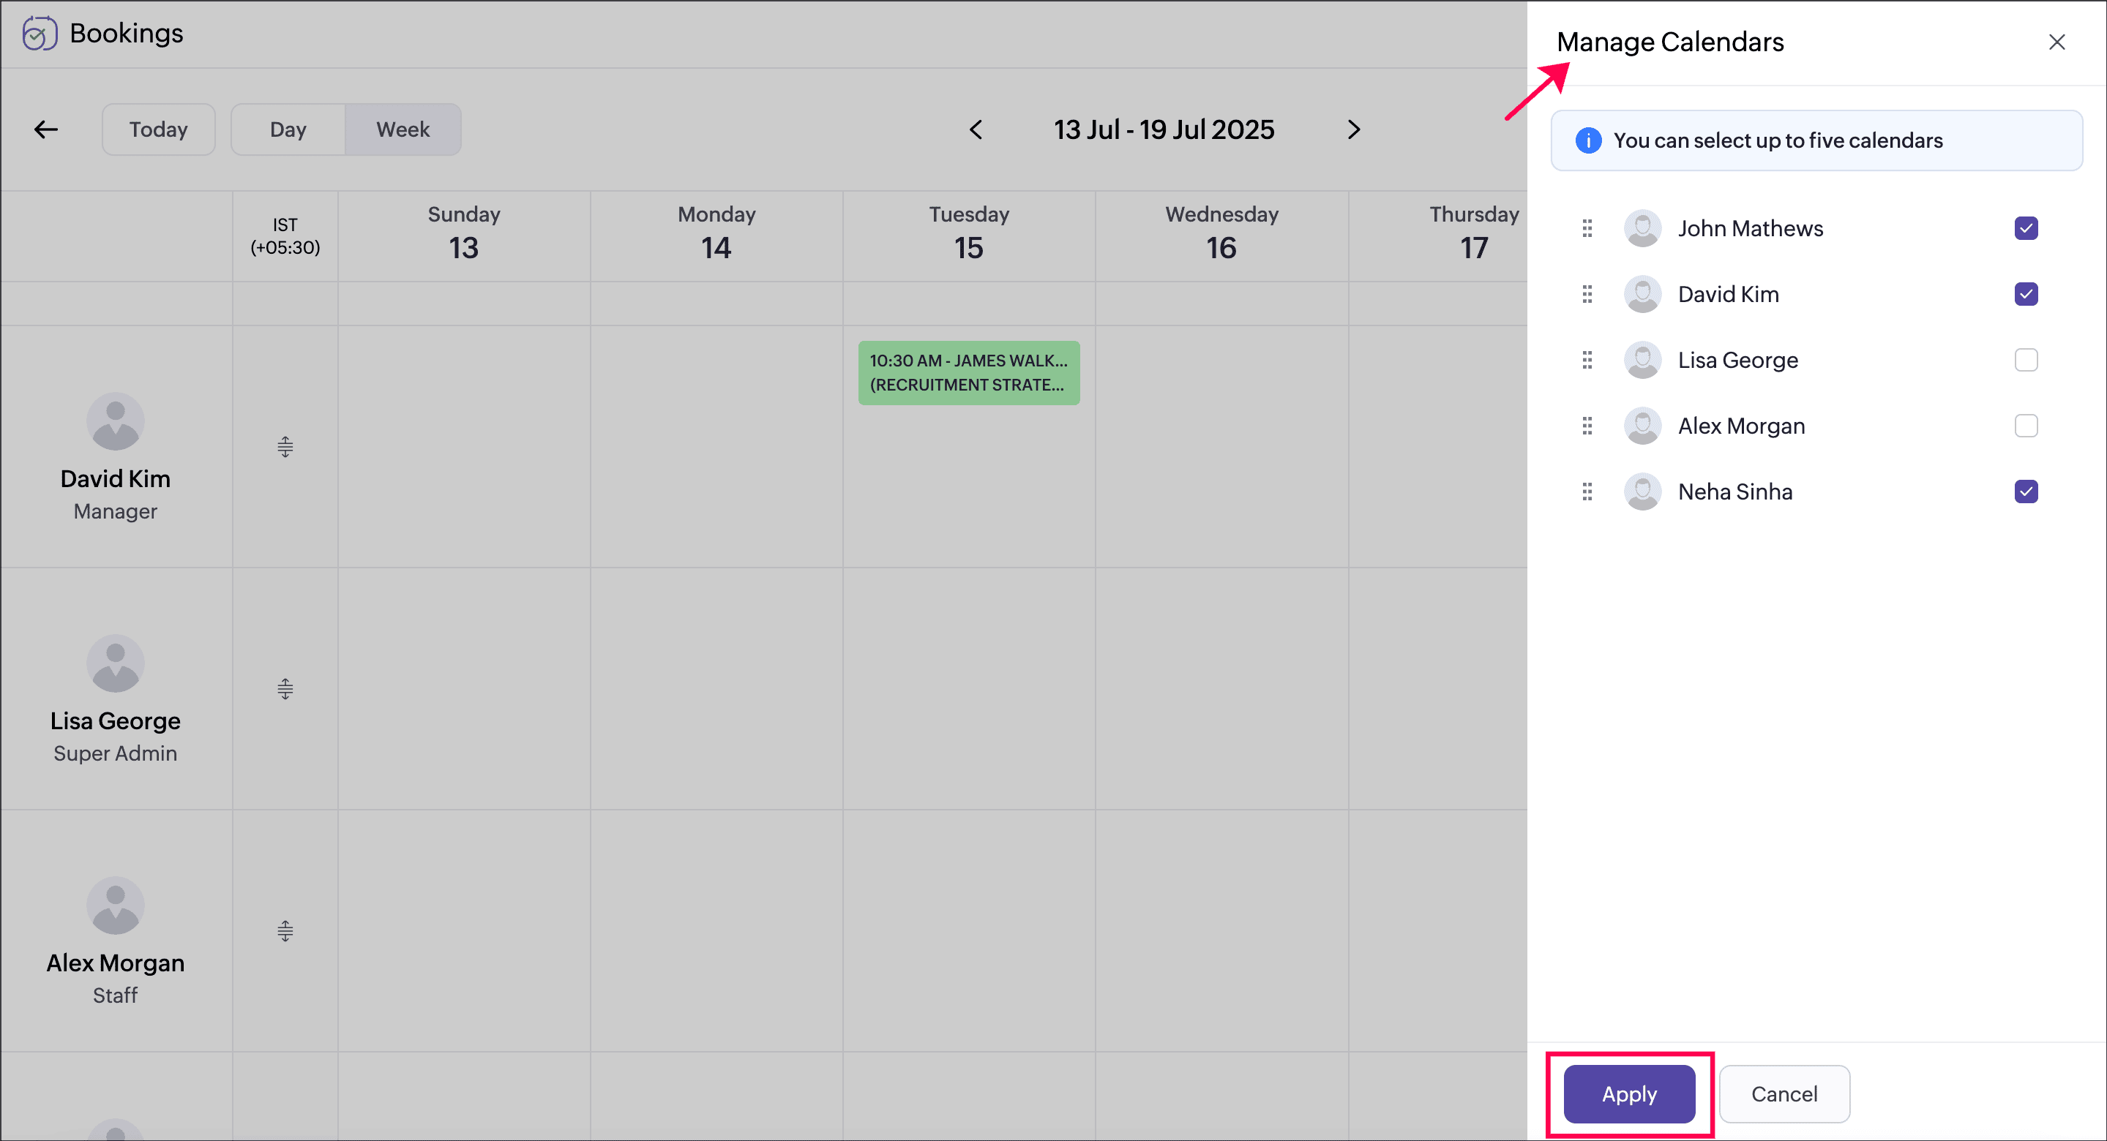Uncheck John Mathews calendar checkbox
This screenshot has height=1141, width=2107.
[x=2025, y=228]
